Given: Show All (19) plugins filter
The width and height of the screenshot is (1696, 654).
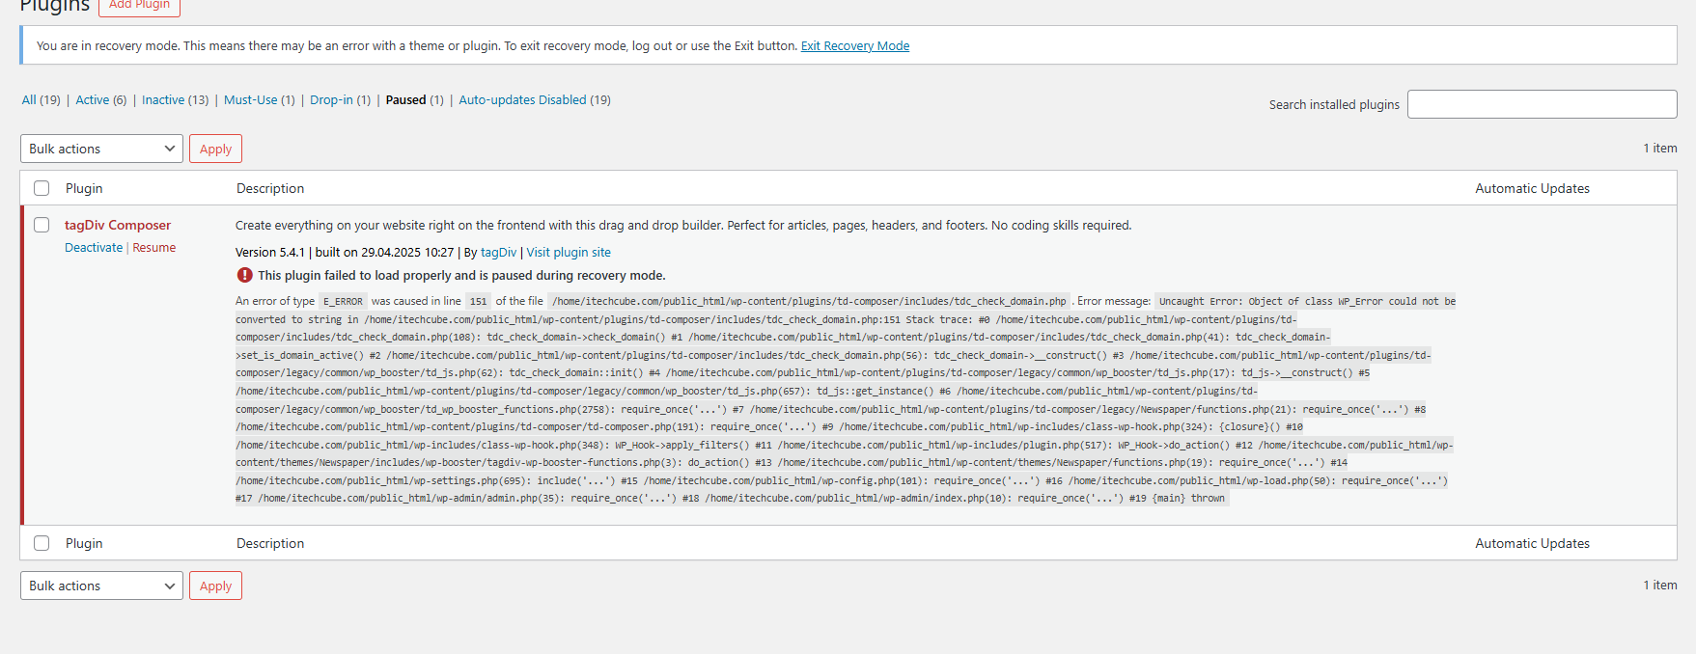Looking at the screenshot, I should (x=42, y=99).
